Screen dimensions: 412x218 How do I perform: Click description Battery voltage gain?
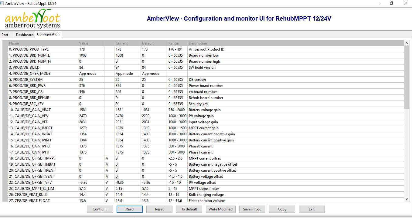tap(205, 110)
